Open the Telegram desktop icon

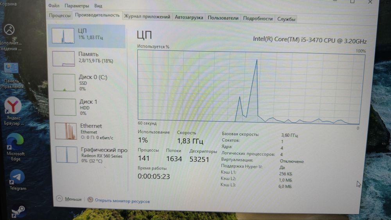17,180
